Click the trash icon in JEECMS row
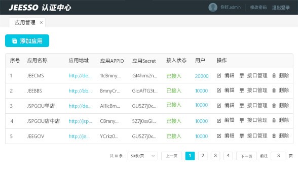This screenshot has width=298, height=182. [274, 75]
